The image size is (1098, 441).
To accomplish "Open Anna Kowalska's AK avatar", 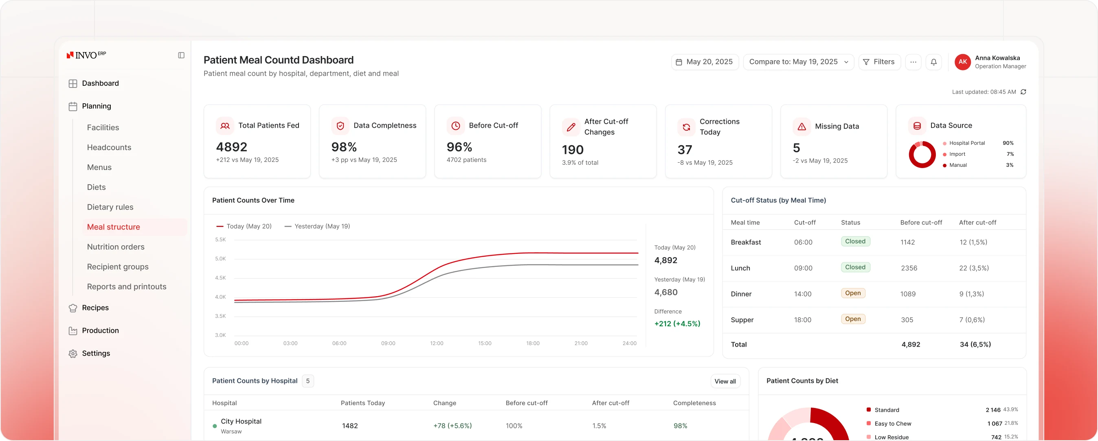I will [x=962, y=62].
